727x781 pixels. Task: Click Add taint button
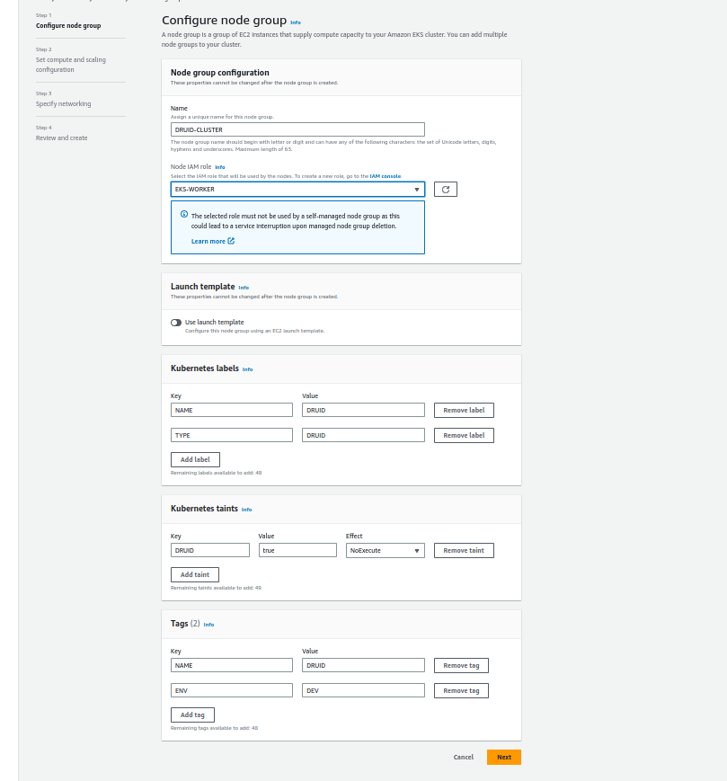195,574
